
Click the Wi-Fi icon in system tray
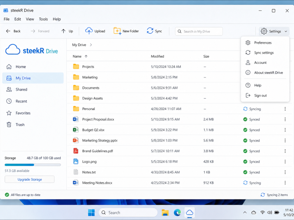coord(262,212)
